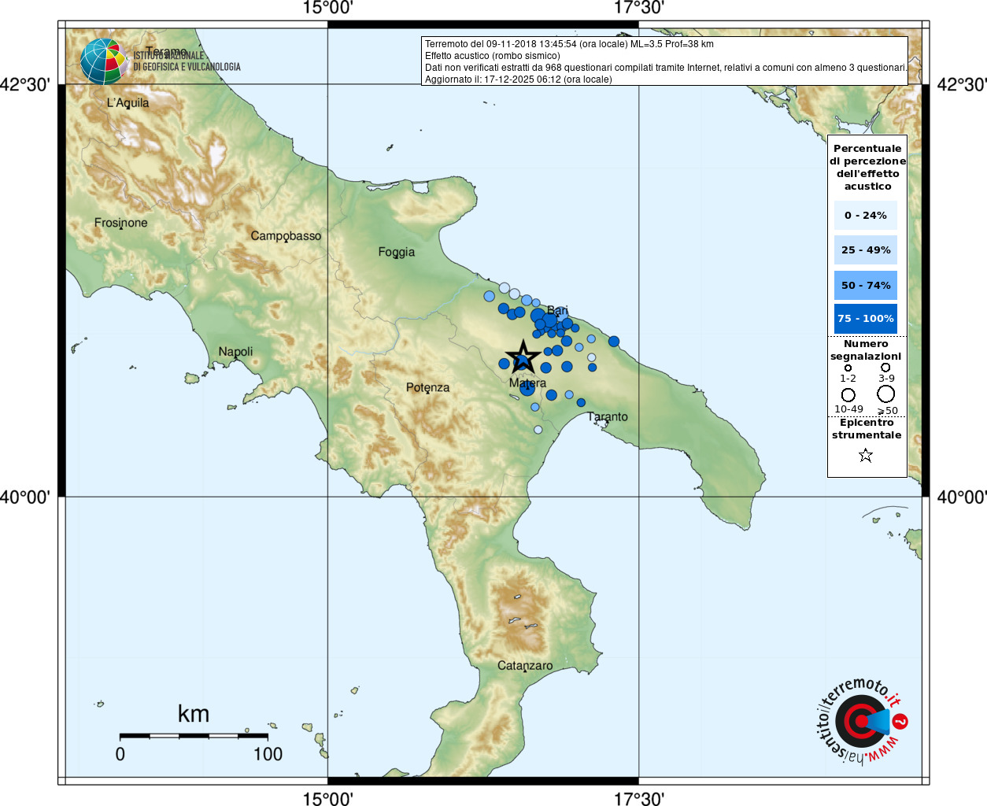The height and width of the screenshot is (806, 987).
Task: Click the Matera city label
Action: pos(527,383)
